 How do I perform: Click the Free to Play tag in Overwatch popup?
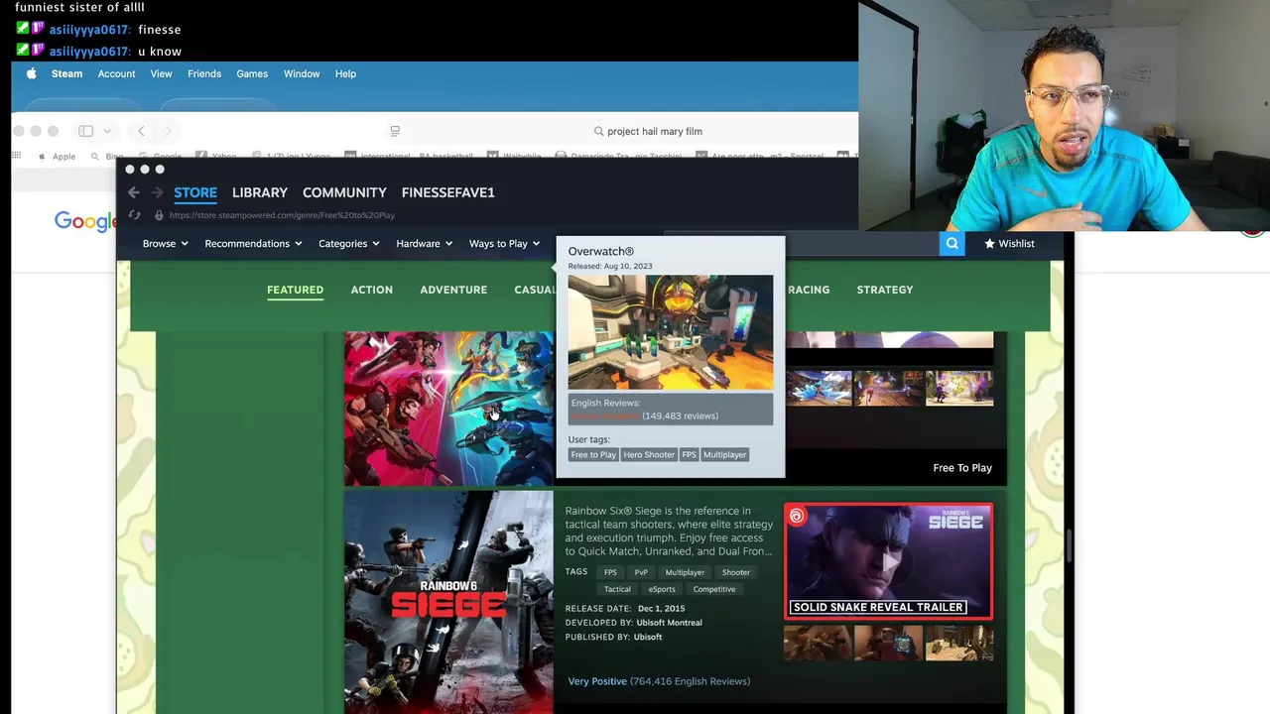[x=593, y=454]
